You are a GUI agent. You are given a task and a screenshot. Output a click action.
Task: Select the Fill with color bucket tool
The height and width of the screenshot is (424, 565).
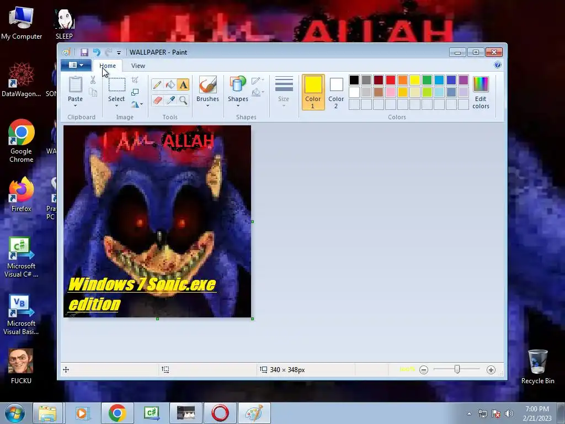[170, 84]
